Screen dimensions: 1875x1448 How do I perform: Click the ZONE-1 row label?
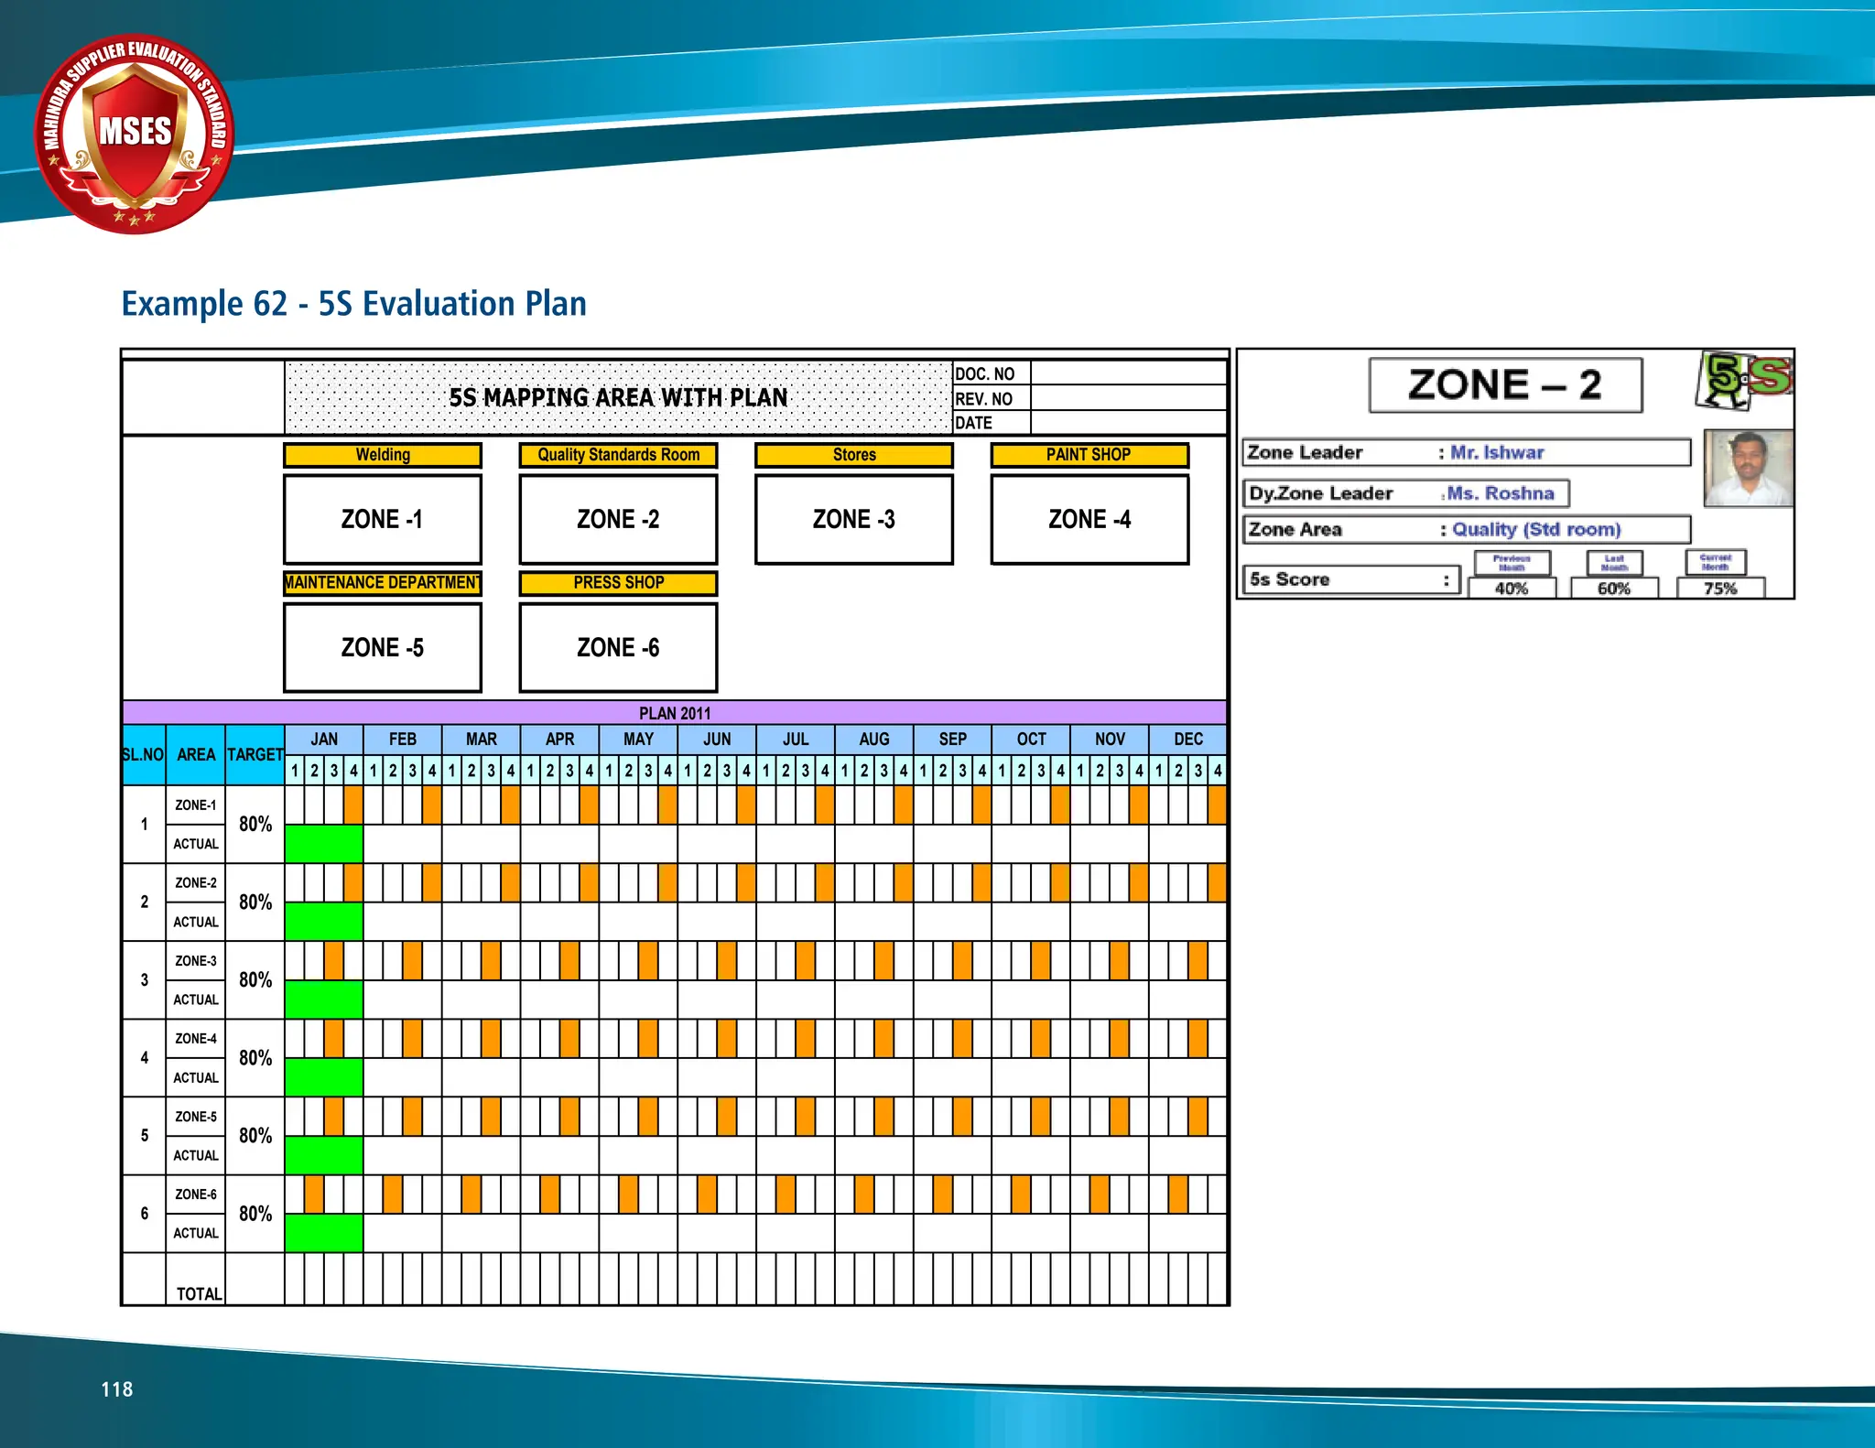tap(196, 805)
